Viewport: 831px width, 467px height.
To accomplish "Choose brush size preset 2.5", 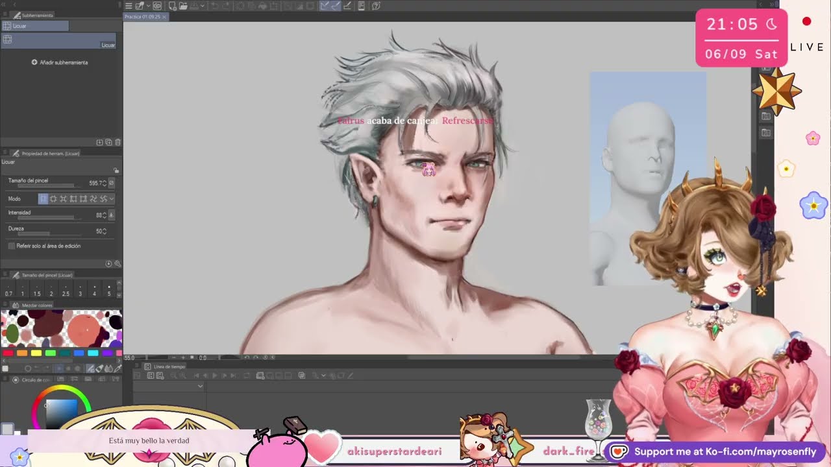I will pos(66,290).
